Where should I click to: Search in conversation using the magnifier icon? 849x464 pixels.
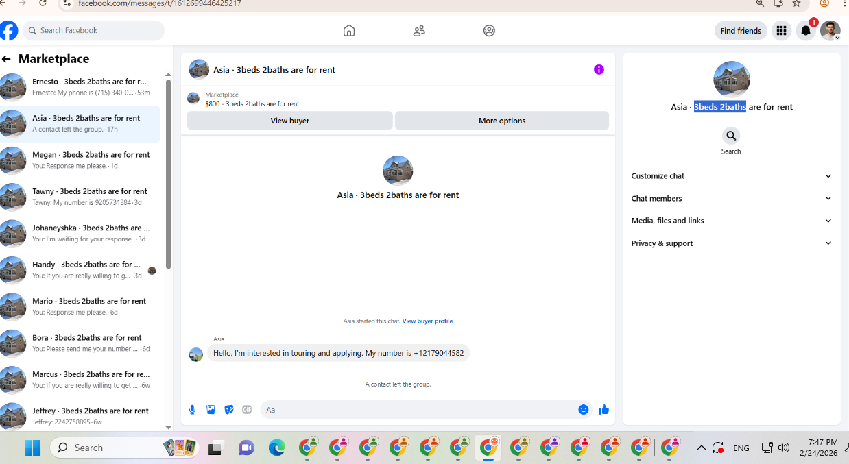tap(731, 136)
